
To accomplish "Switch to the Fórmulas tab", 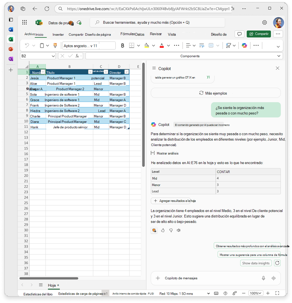I will coord(128,34).
